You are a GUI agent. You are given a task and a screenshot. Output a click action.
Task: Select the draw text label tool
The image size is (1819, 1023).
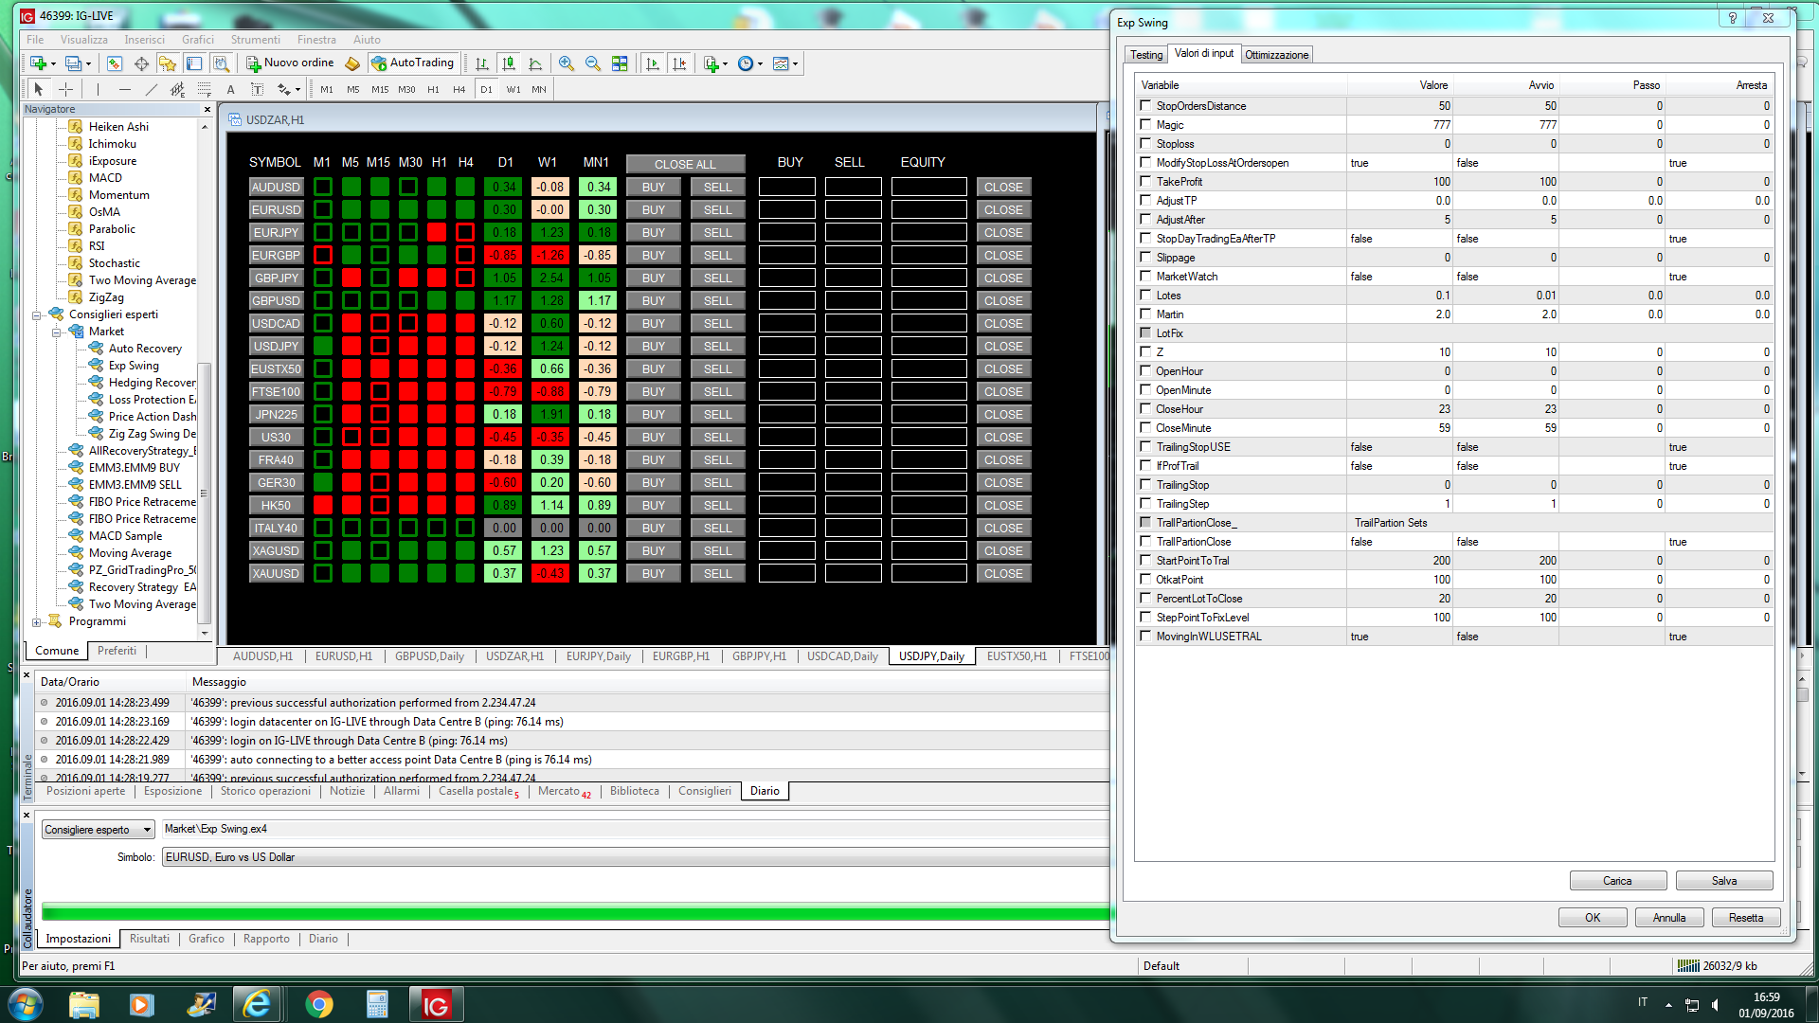[257, 89]
